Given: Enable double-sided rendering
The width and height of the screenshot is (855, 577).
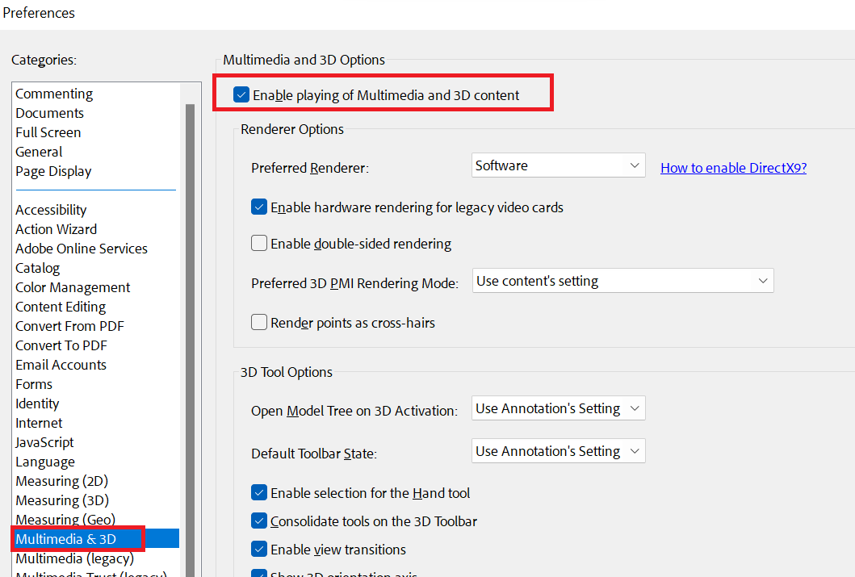Looking at the screenshot, I should click(259, 244).
